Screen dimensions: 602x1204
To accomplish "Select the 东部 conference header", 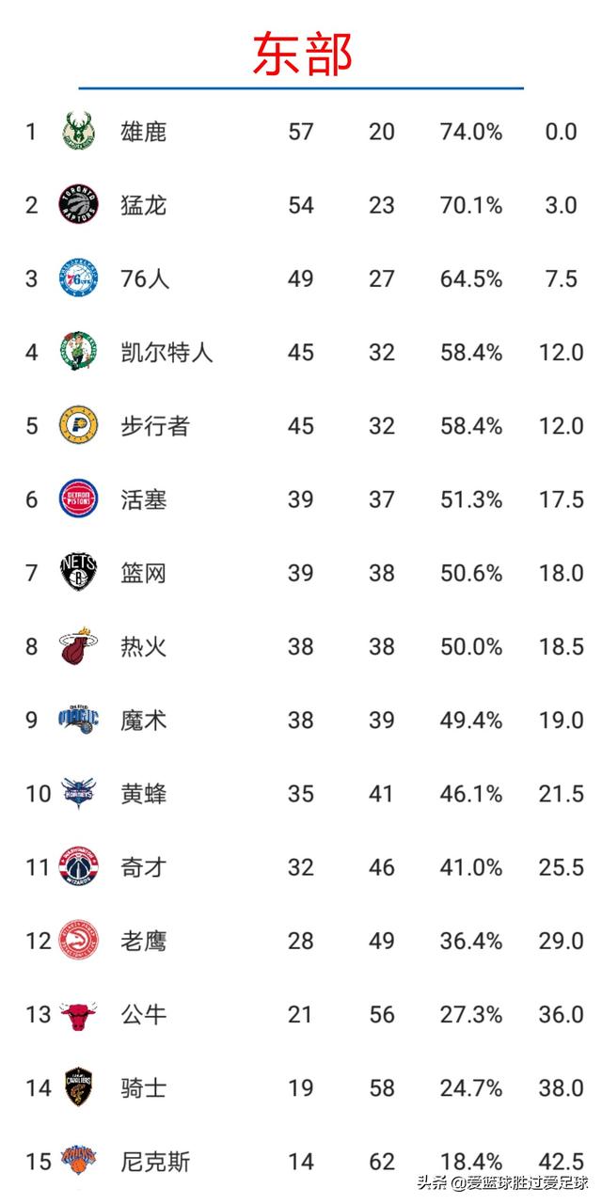I will [302, 54].
